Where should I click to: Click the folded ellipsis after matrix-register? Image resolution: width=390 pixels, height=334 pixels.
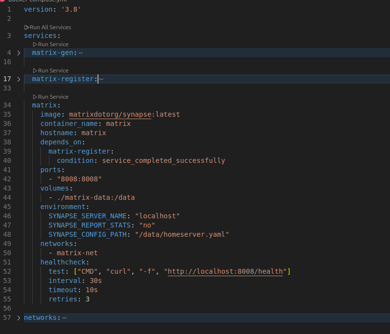(x=101, y=79)
